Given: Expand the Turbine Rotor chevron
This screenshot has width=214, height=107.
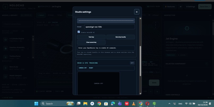Looking at the screenshot, I should click(28, 57).
